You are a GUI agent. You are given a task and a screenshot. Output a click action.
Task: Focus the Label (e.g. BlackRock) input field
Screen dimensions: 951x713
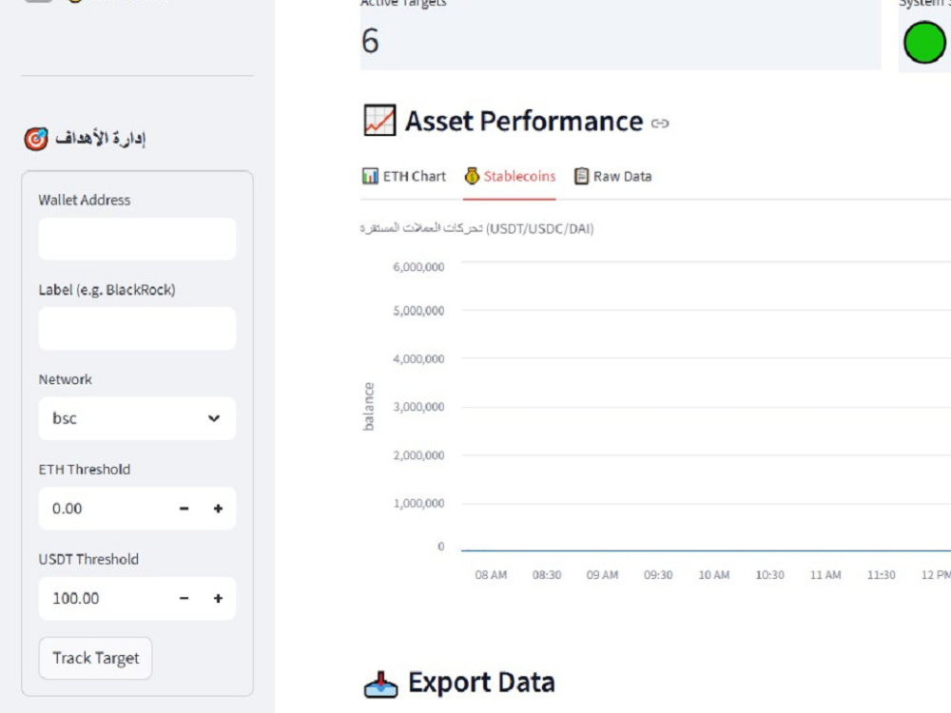(137, 329)
